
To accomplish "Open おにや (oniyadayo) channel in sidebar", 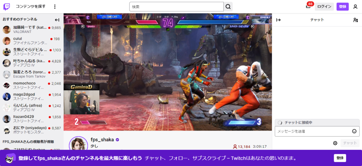I will click(x=31, y=130).
